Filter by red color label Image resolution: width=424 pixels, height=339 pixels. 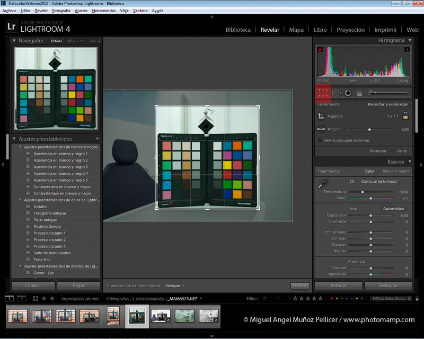pyautogui.click(x=332, y=298)
